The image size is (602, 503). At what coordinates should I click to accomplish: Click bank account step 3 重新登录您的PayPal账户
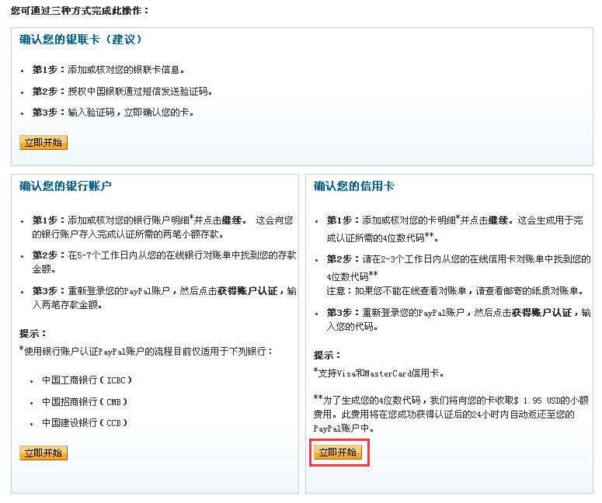coord(165,298)
